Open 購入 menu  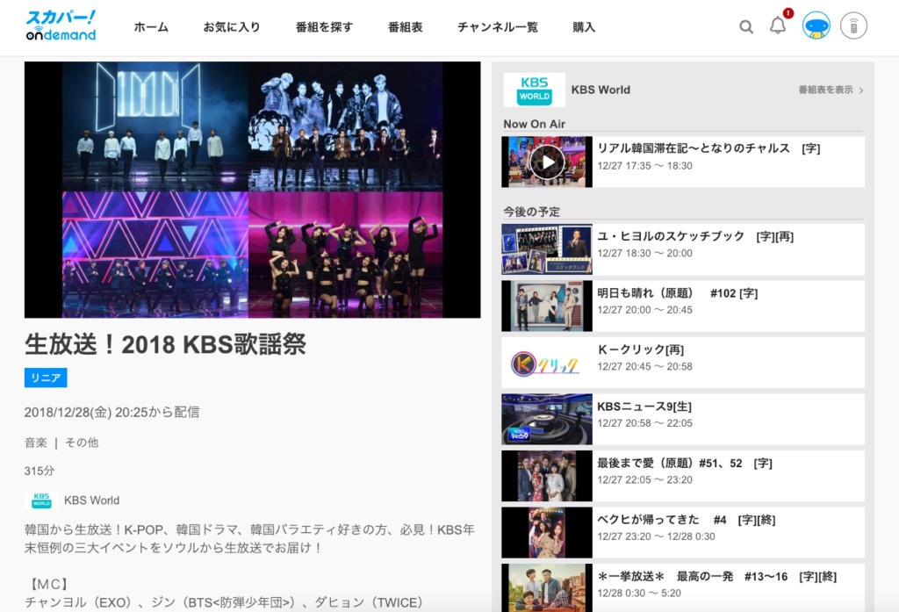[584, 27]
